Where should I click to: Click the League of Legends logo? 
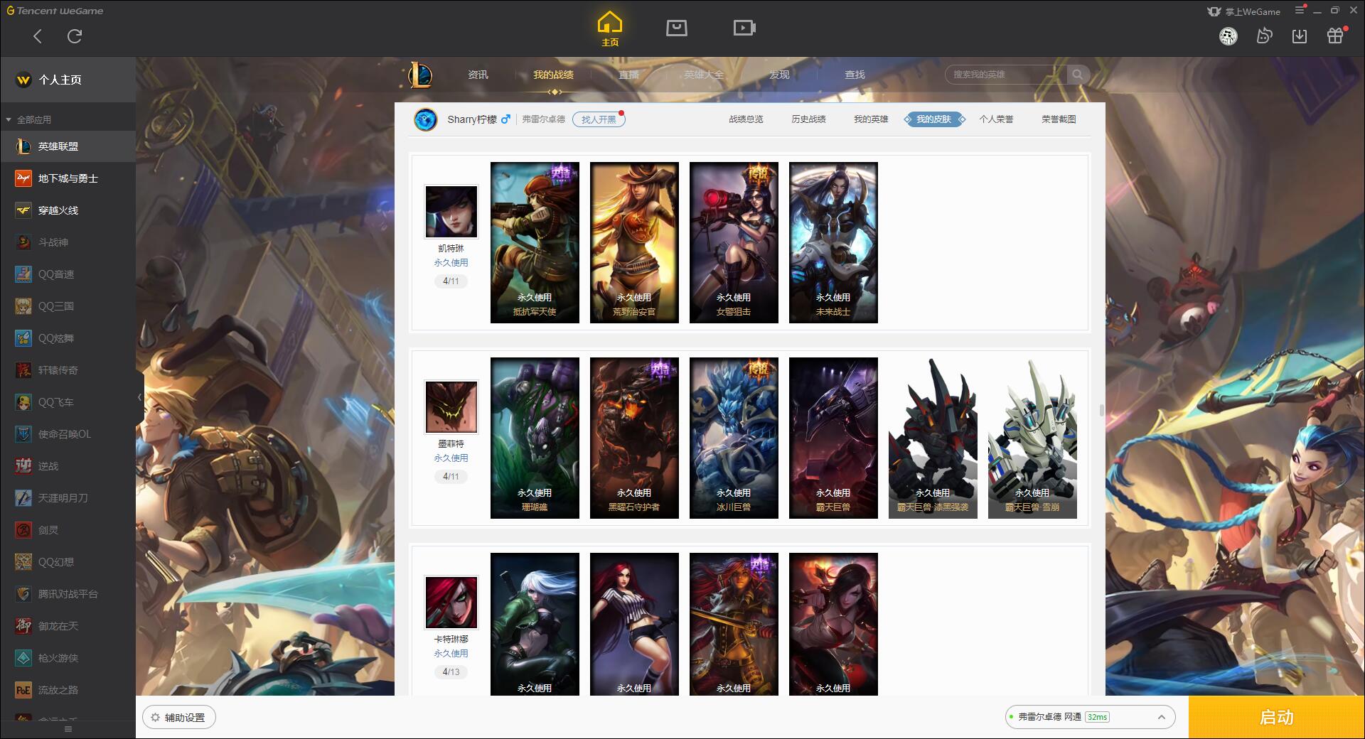tap(419, 75)
